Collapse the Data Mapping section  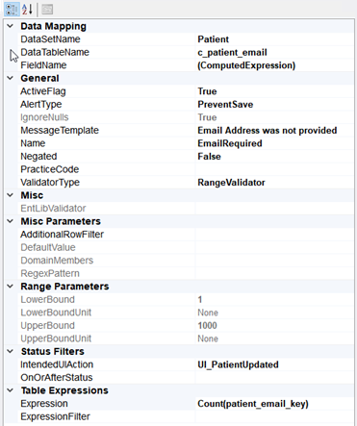(11, 26)
